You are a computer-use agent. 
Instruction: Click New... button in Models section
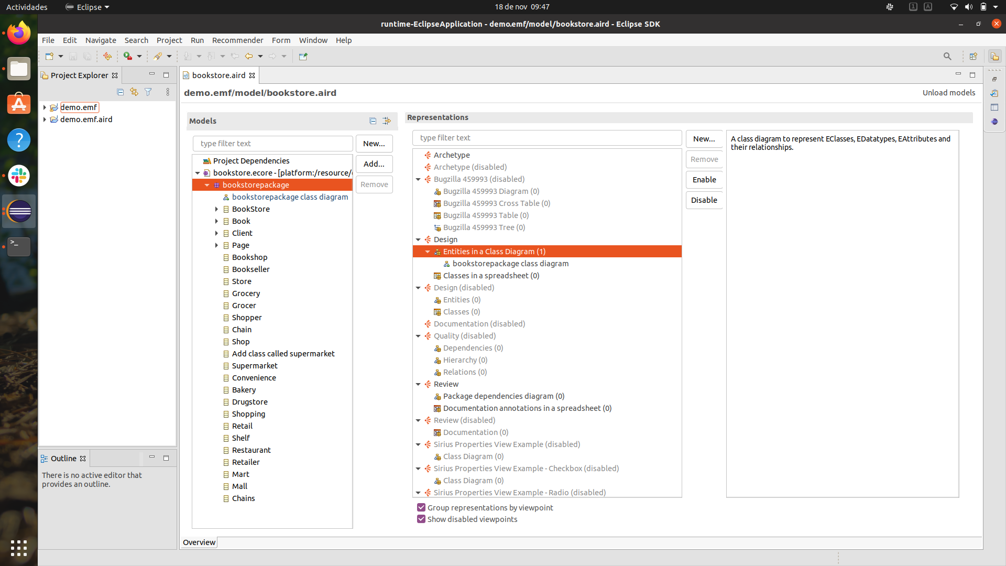coord(374,144)
